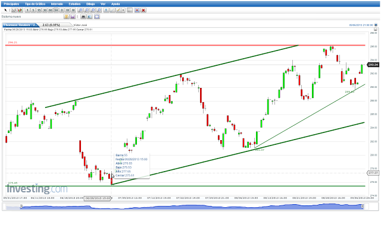This screenshot has width=381, height=228.
Task: Click the 2.63 (0.91%) price change label
Action: [x=51, y=25]
